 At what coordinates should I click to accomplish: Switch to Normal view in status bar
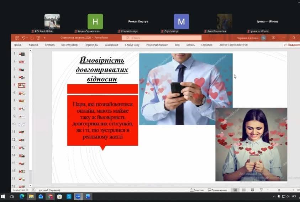pos(235,190)
